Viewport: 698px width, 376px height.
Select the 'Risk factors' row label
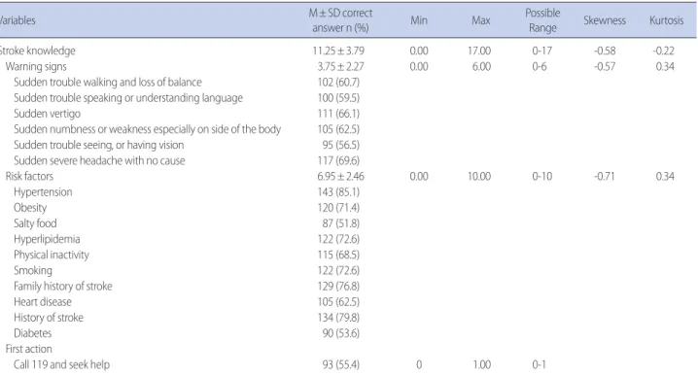pos(29,176)
